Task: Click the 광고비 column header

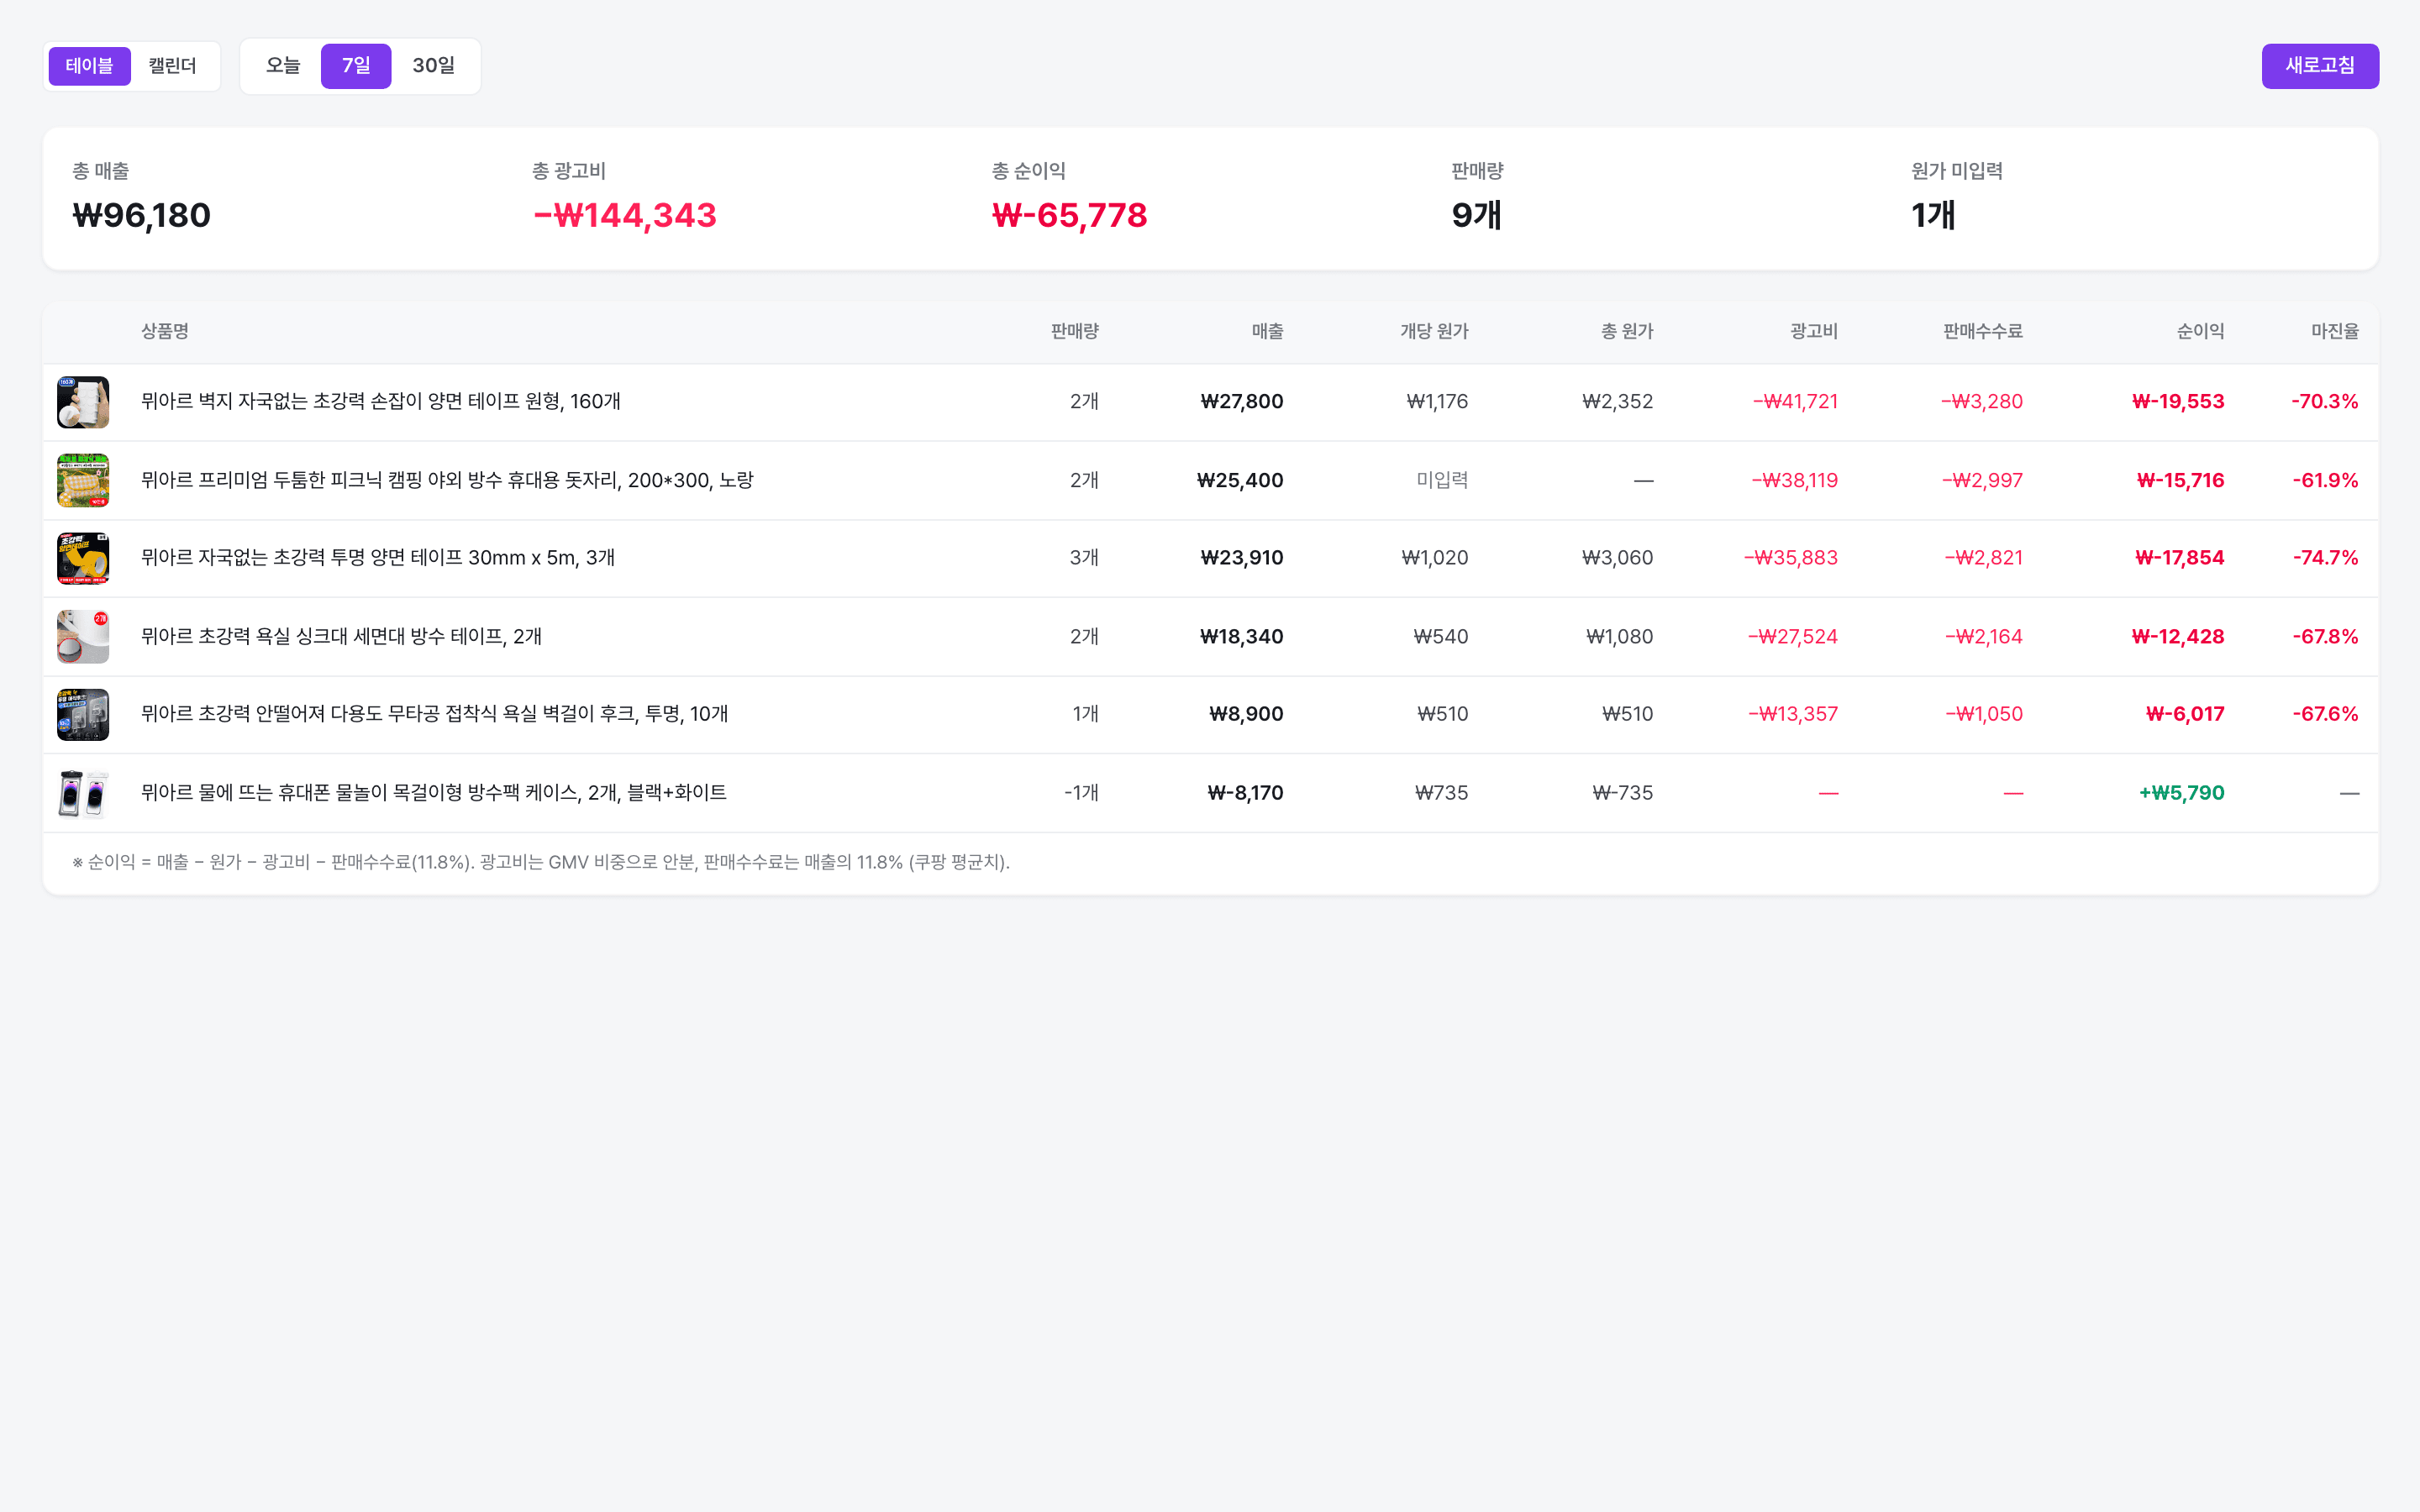Action: [1814, 331]
